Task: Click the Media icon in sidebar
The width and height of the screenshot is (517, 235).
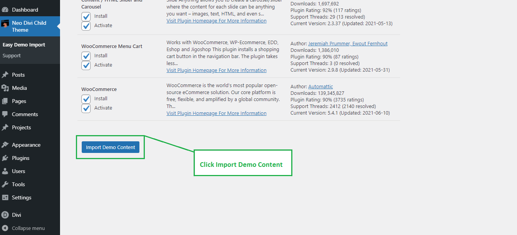Action: (5, 88)
